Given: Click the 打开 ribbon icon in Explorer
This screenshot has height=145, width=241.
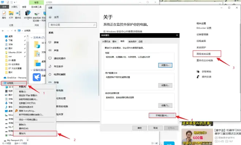Looking at the screenshot, I should point(11,13).
